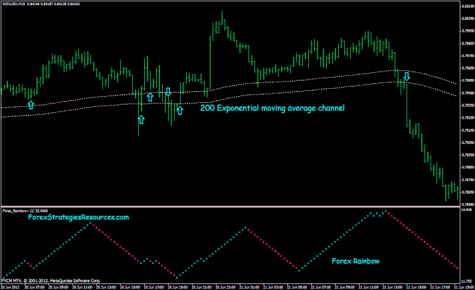Click the '20 Jun 23:00' time label

pyautogui.click(x=225, y=287)
